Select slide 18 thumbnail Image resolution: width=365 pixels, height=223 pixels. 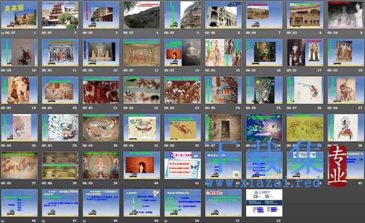(346, 52)
